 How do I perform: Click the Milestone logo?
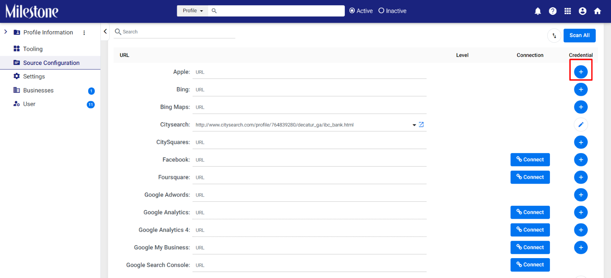(32, 11)
